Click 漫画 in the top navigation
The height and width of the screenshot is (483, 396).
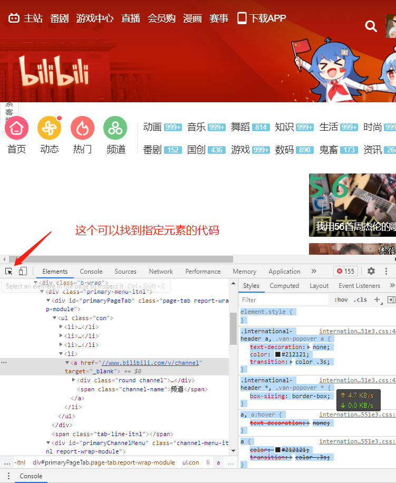[x=192, y=18]
